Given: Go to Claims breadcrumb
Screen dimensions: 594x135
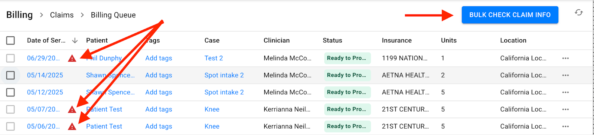Looking at the screenshot, I should 62,15.
